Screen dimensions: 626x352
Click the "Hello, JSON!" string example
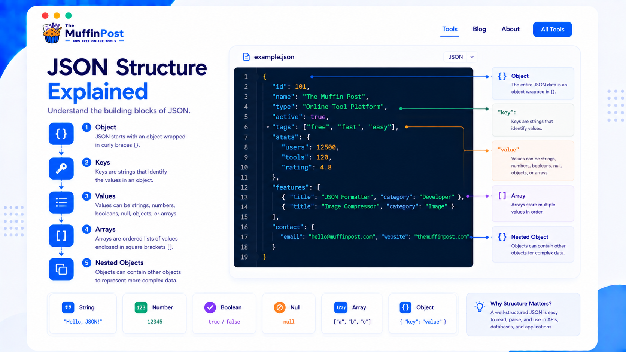pos(83,322)
